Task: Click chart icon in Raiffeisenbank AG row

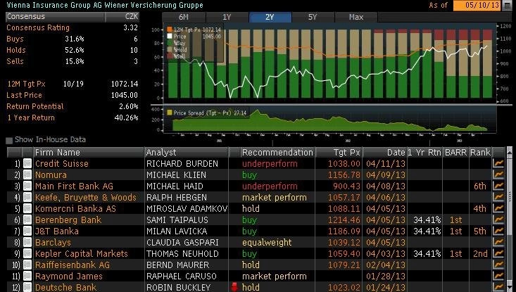Action: coord(498,265)
